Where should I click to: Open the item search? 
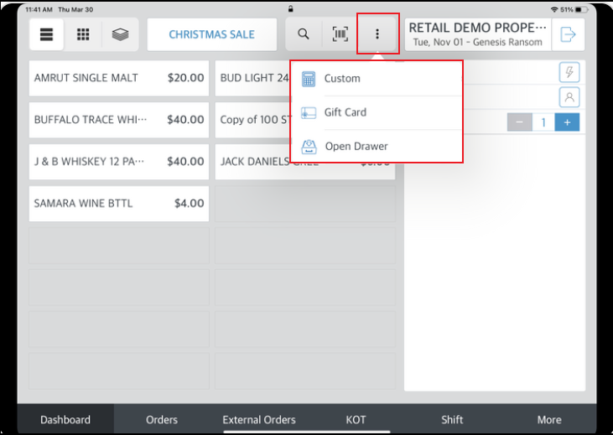tap(304, 34)
